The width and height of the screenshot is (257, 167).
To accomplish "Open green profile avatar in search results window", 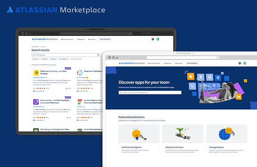I will 158,39.
